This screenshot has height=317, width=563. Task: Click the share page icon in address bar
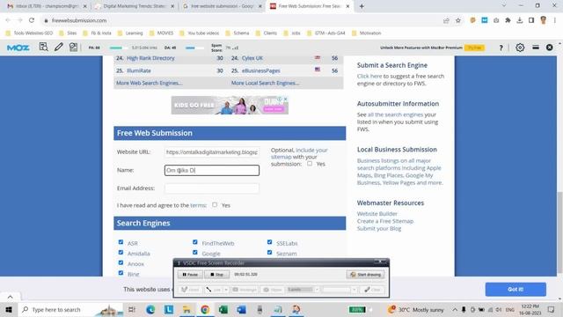(446, 20)
